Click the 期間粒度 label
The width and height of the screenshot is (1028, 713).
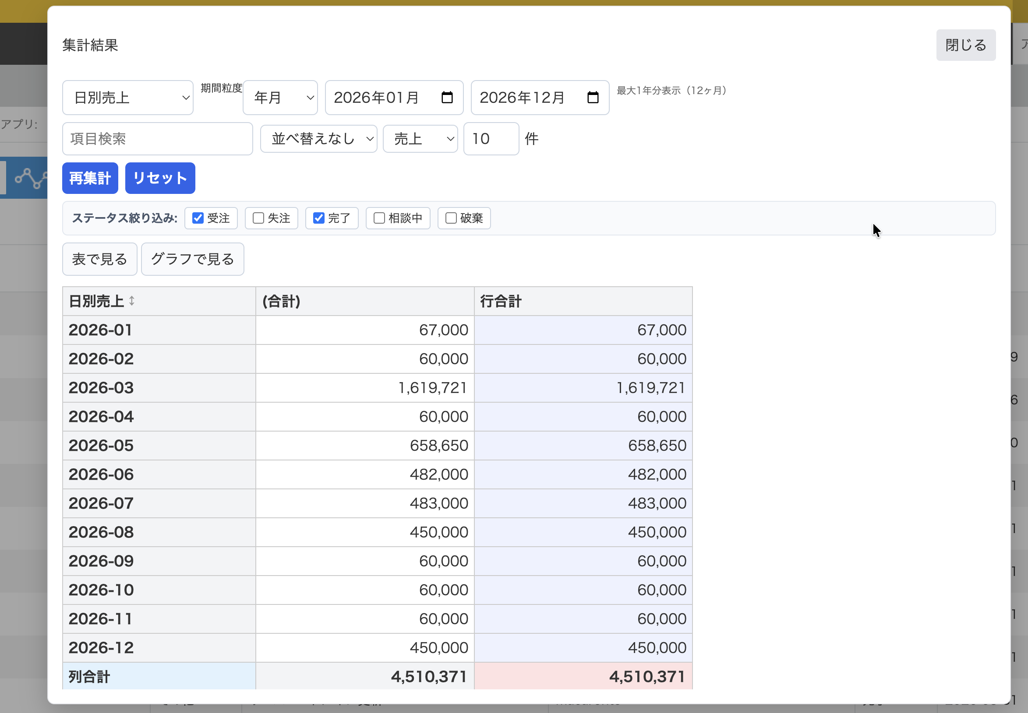coord(221,88)
